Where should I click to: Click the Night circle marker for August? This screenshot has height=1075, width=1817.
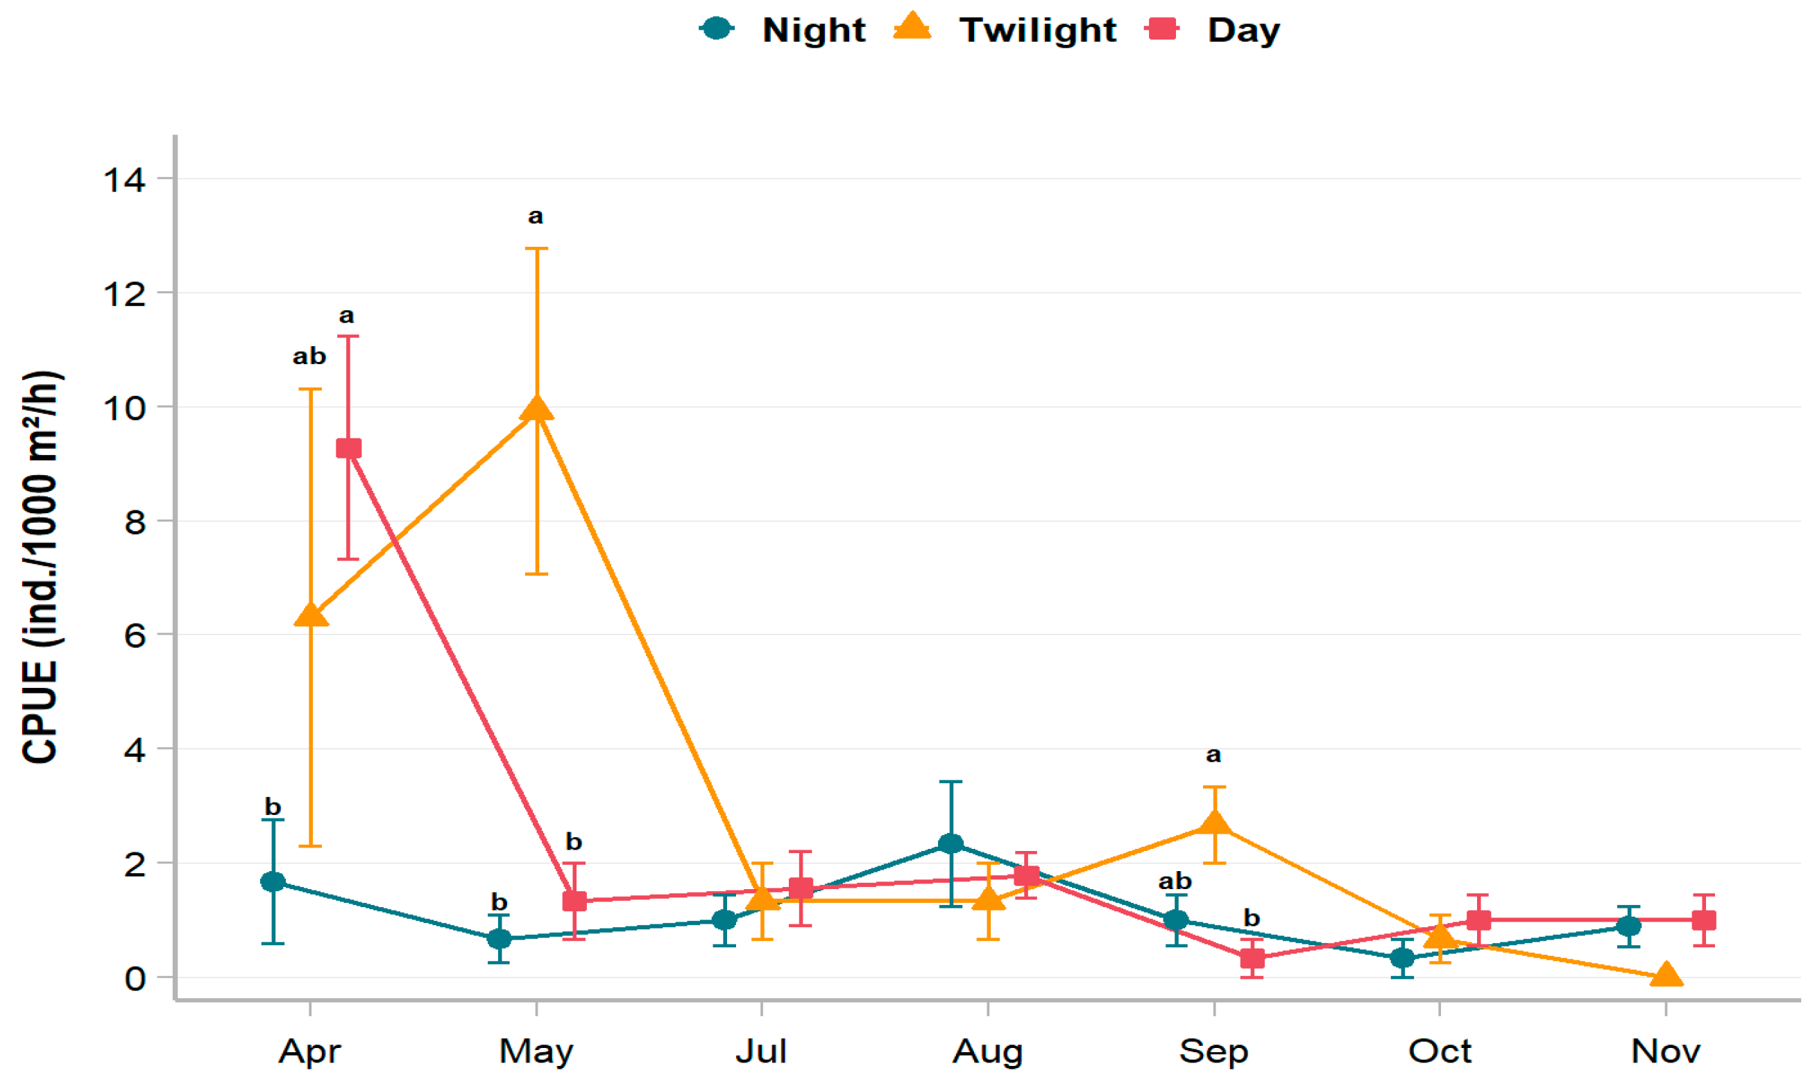pos(950,844)
